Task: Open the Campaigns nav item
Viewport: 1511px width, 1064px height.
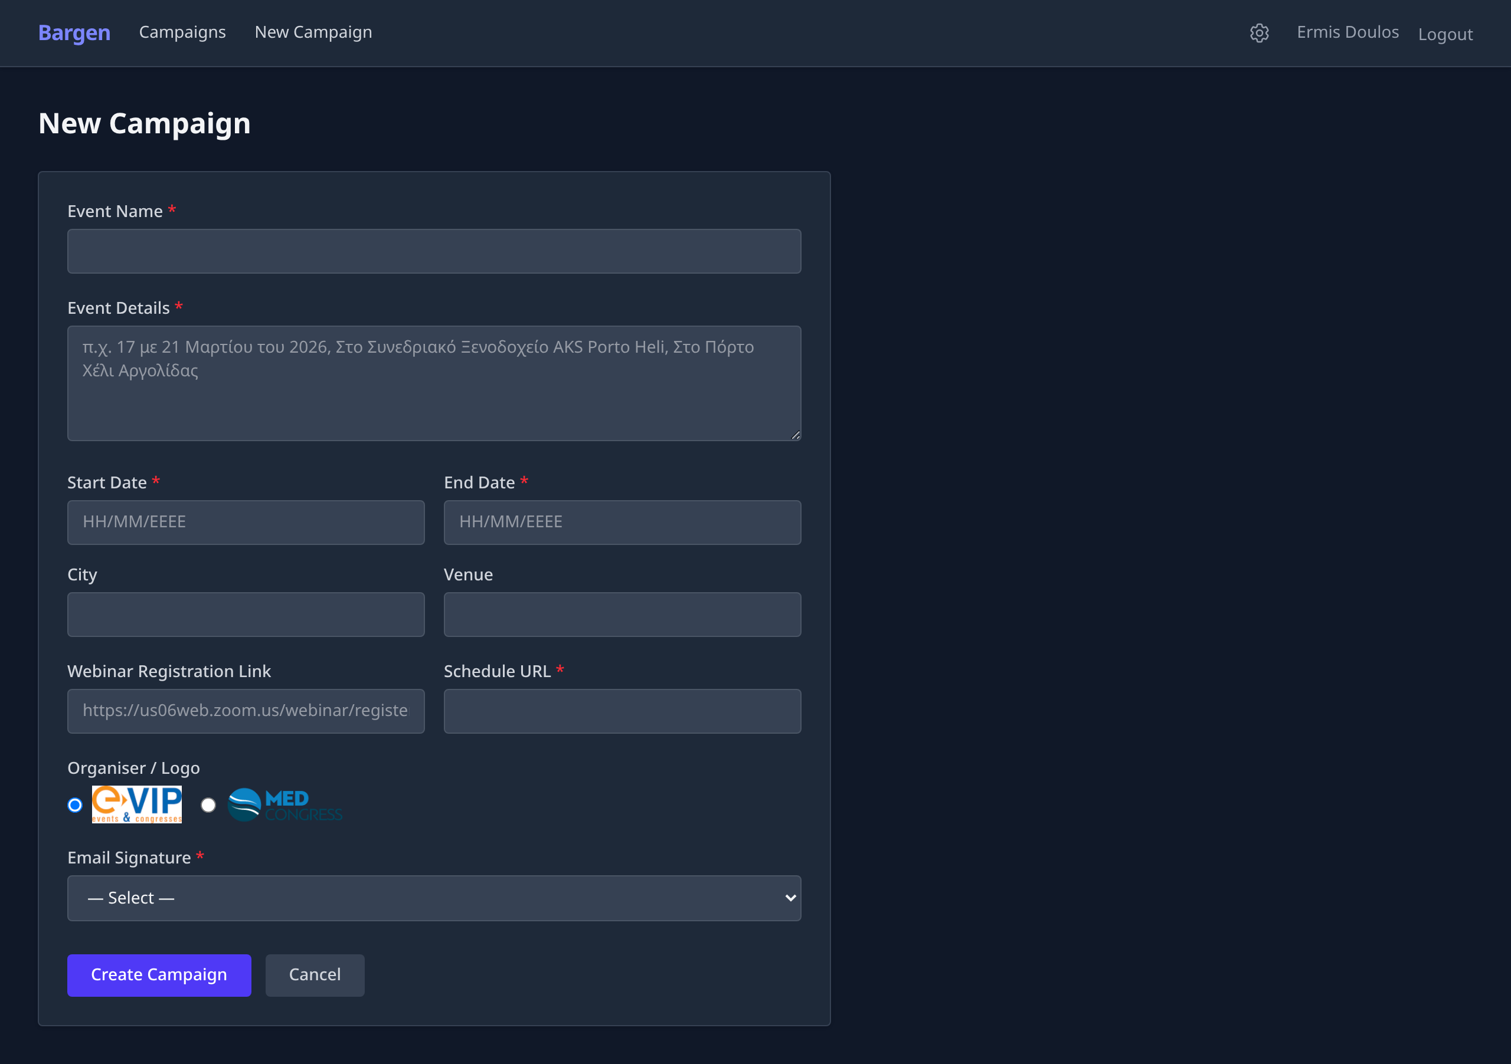Action: point(182,32)
